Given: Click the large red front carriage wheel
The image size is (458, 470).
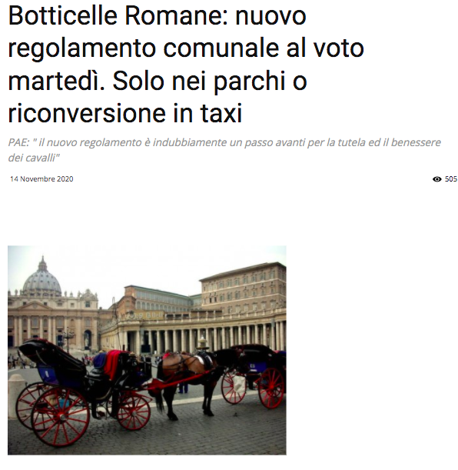Looking at the screenshot, I should (x=60, y=417).
